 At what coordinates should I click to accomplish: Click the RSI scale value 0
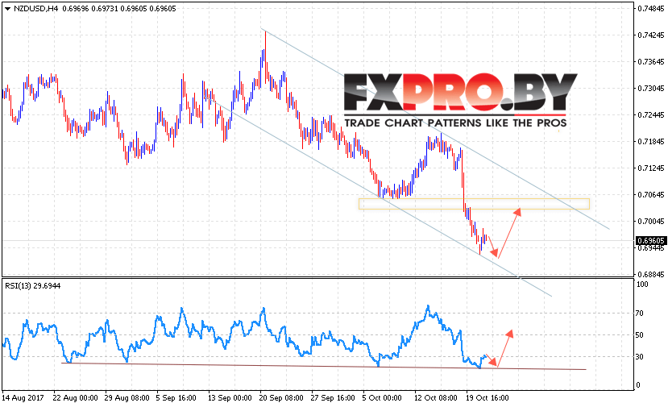coord(637,385)
